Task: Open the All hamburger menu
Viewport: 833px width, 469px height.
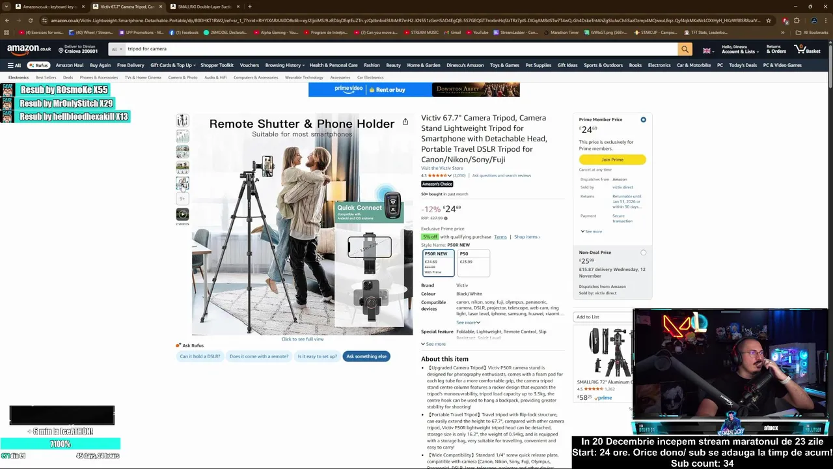Action: pos(14,65)
